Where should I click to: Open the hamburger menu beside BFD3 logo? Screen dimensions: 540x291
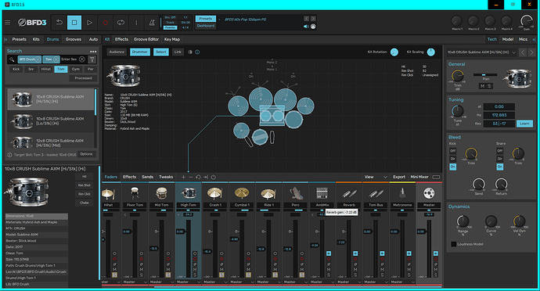coord(7,23)
